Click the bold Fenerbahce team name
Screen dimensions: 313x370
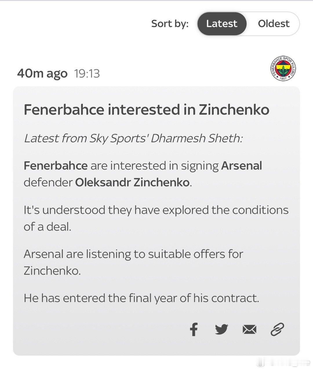point(56,166)
